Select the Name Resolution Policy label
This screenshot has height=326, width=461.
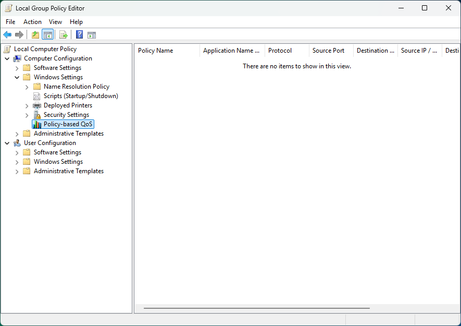point(77,87)
